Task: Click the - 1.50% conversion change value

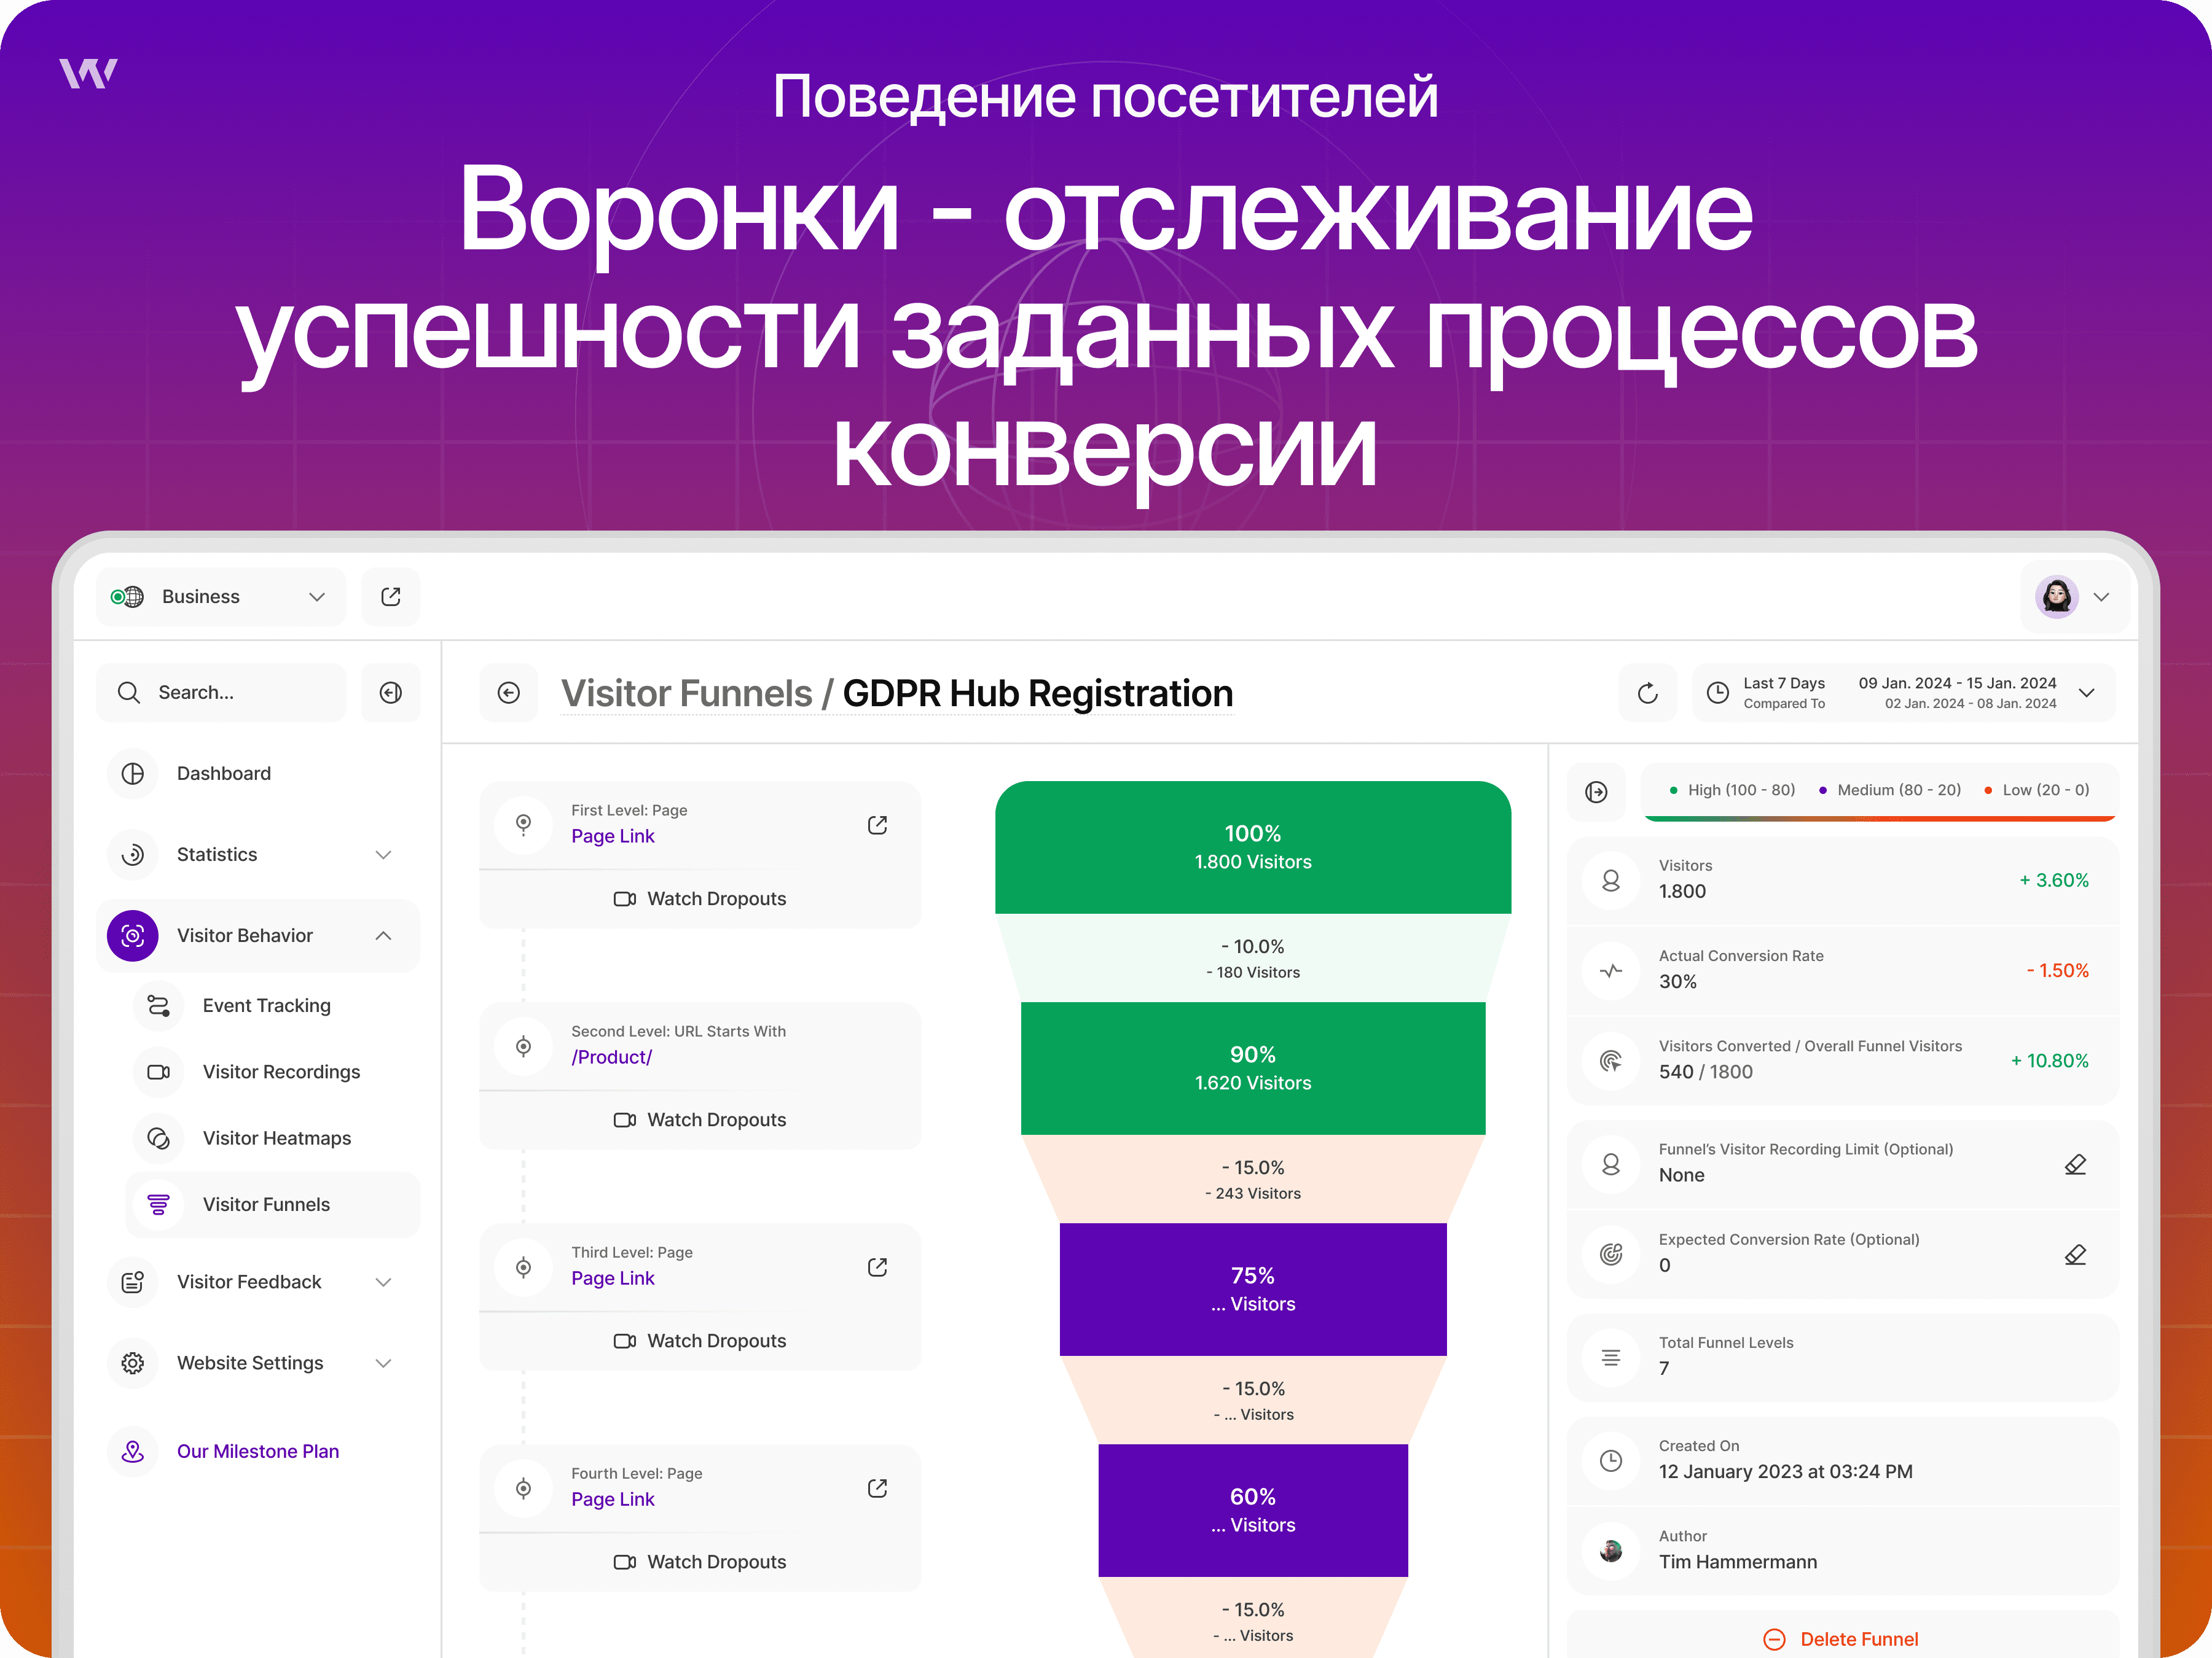Action: 2057,970
